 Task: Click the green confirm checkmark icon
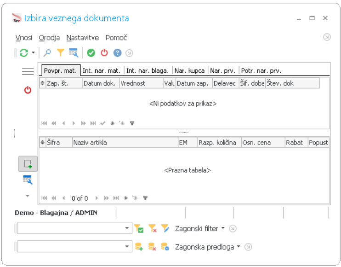tap(91, 52)
